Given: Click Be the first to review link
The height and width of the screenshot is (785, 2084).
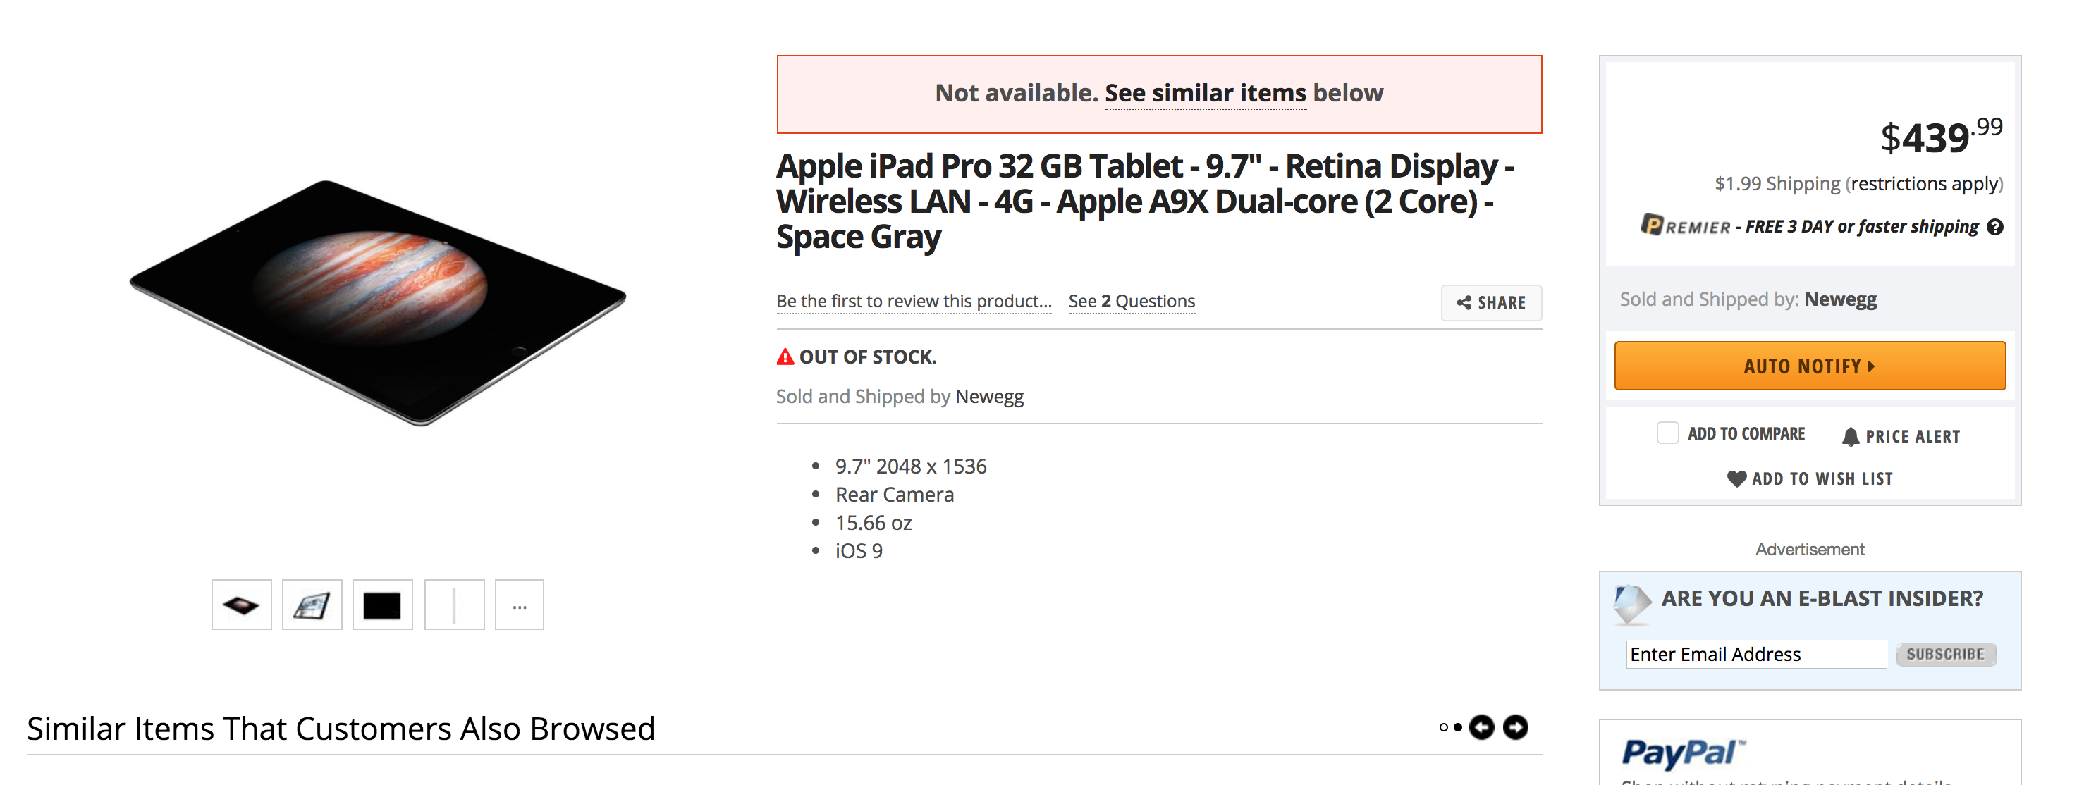Looking at the screenshot, I should coord(914,302).
